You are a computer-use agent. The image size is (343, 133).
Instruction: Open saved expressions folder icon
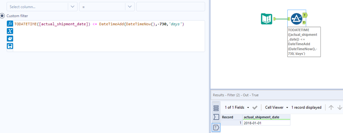(10, 39)
